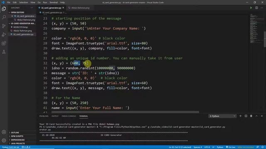266x149 pixels.
Task: Click the editor horizontal scrollbar
Action: click(x=125, y=112)
